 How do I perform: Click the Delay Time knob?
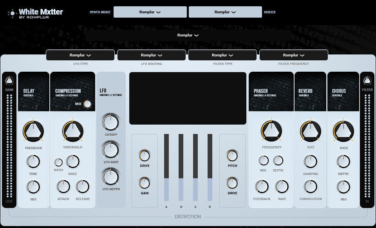(33, 161)
